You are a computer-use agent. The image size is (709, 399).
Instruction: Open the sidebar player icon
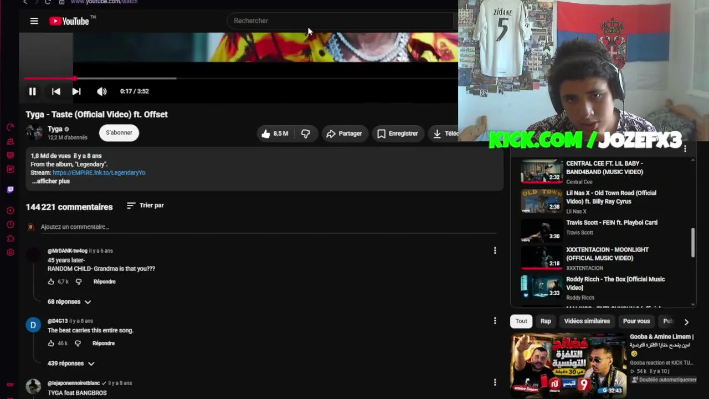10,211
